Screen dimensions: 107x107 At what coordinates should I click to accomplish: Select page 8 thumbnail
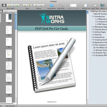[9, 54]
